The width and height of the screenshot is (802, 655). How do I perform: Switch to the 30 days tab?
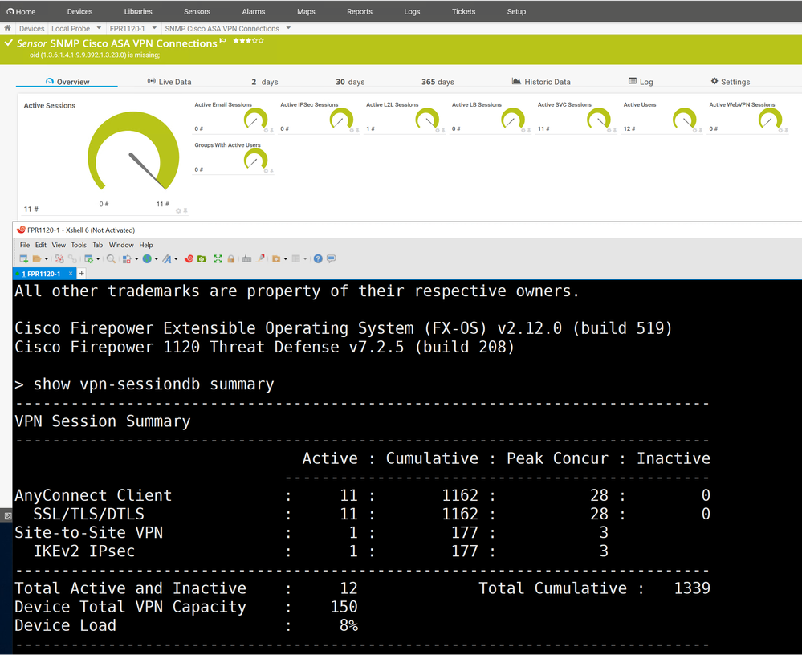tap(350, 82)
